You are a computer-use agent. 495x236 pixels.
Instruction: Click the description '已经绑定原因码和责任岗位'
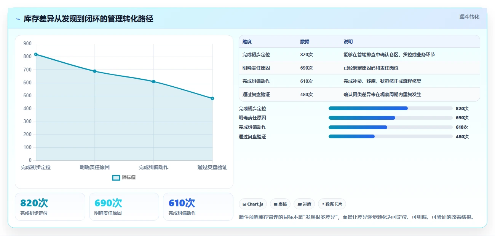click(x=371, y=68)
